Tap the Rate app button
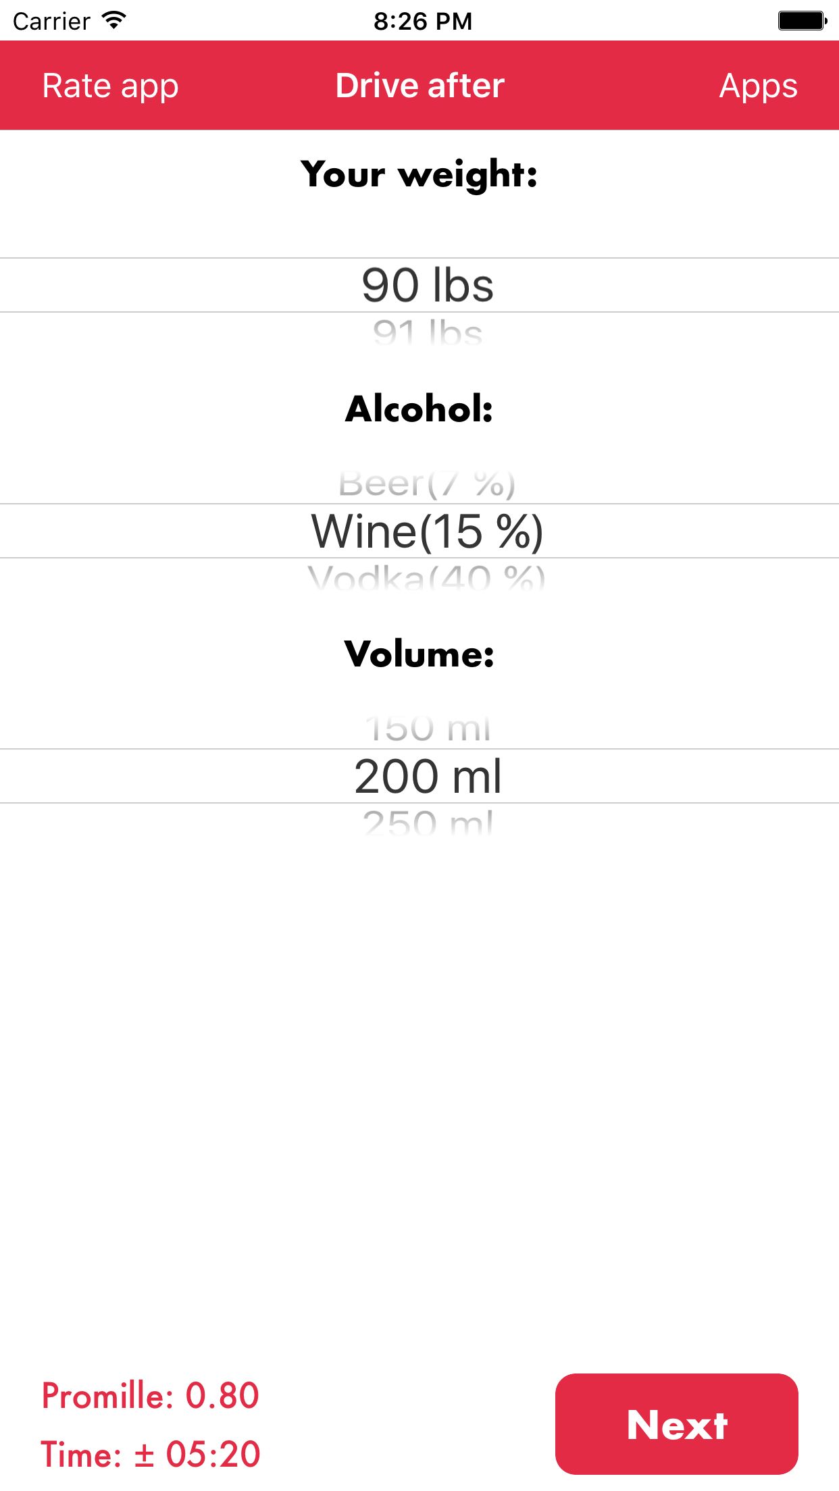This screenshot has height=1491, width=839. tap(110, 86)
